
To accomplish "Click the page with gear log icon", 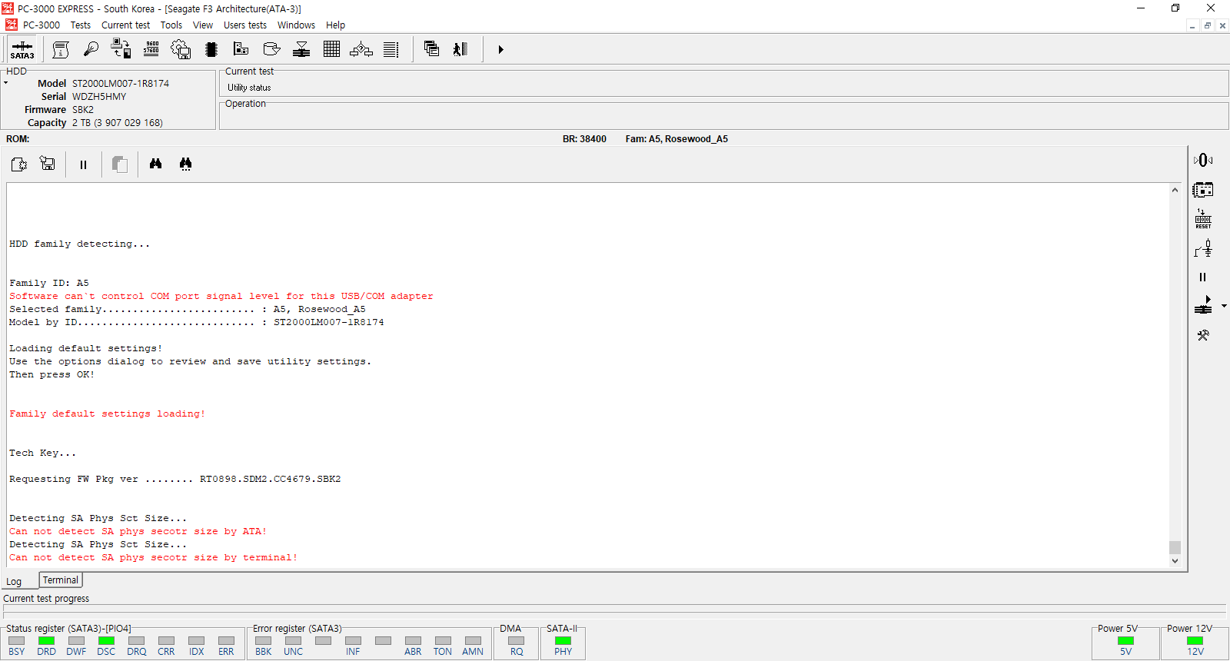I will (x=19, y=164).
